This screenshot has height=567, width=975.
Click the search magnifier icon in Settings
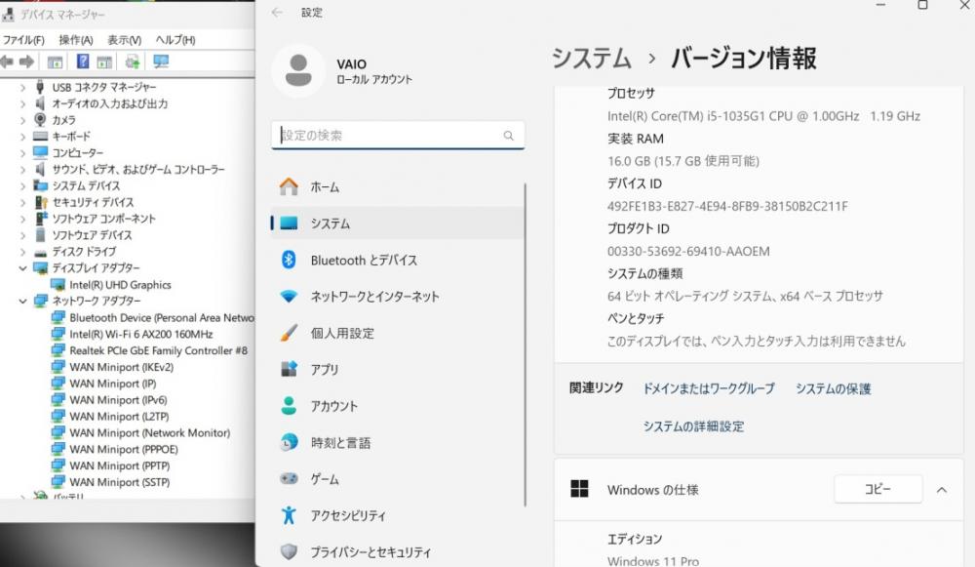coord(509,136)
